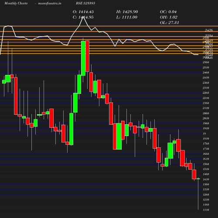Click the 1260 price axis label
218x218 pixels.
tap(206, 194)
